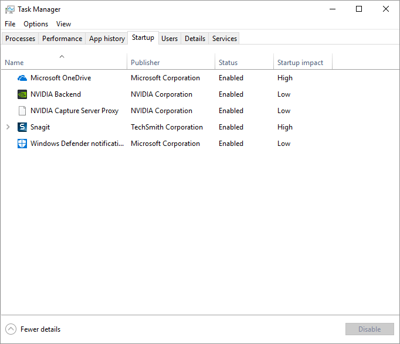Select the Microsoft OneDrive row name
400x344 pixels.
pyautogui.click(x=61, y=78)
